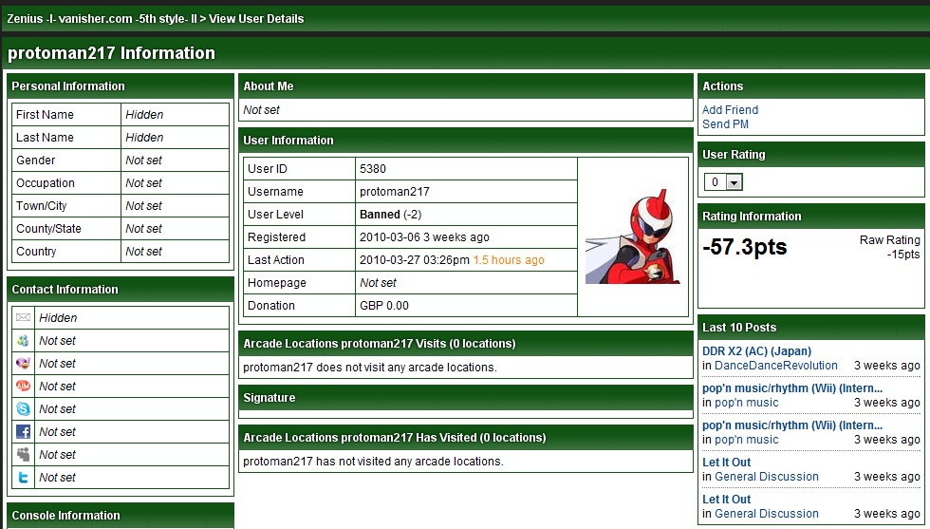Click the Raw Rating -15pts text
930x529 pixels.
890,247
